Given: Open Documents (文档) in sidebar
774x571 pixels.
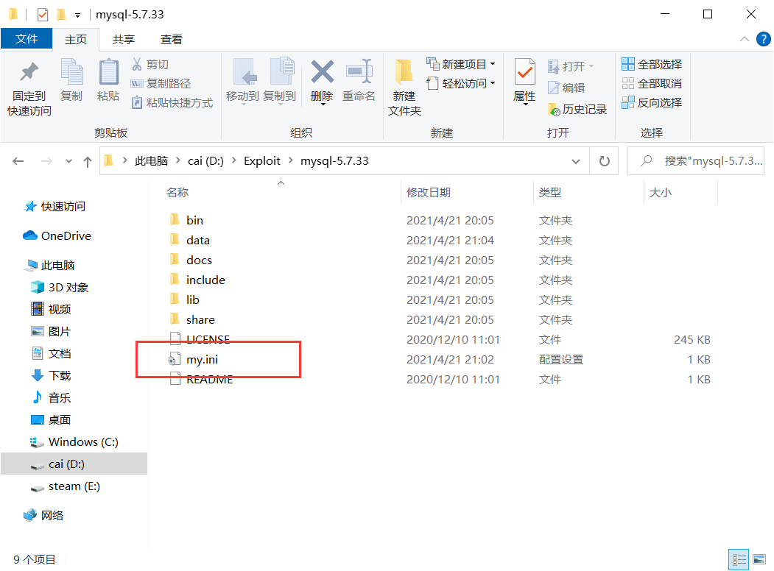Looking at the screenshot, I should pyautogui.click(x=52, y=353).
